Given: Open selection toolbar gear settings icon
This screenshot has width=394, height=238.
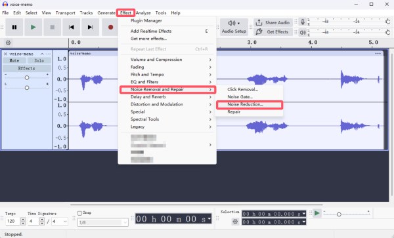Looking at the screenshot, I should pos(235,222).
